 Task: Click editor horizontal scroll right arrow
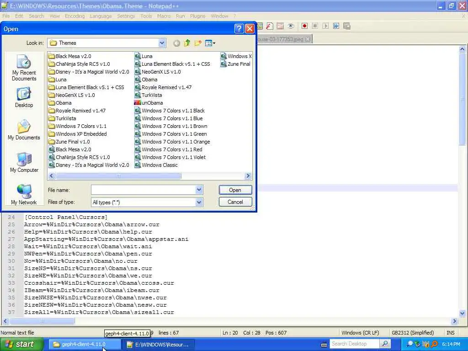(454, 321)
